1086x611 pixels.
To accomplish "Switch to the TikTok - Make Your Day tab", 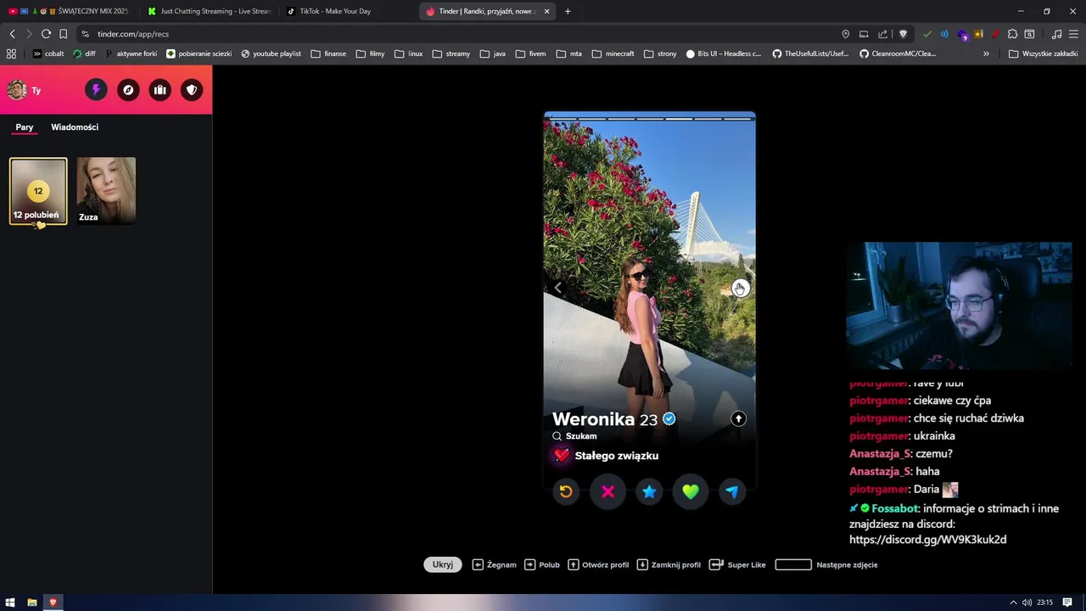I will pos(345,11).
